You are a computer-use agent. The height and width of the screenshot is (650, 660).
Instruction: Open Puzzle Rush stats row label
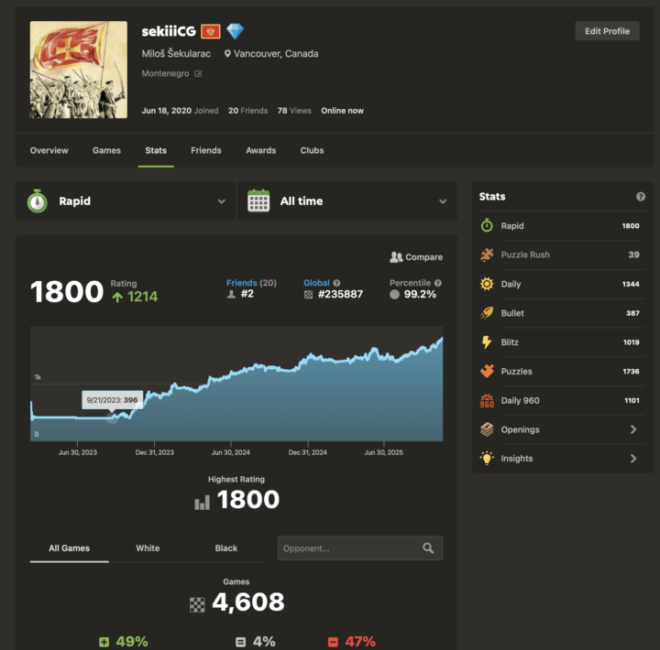[525, 255]
